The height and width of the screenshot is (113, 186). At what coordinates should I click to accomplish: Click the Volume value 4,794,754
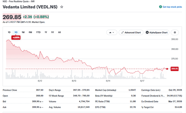pos(84,101)
